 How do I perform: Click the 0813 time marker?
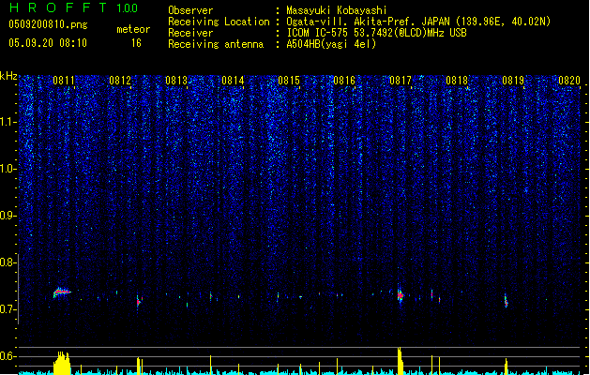pyautogui.click(x=176, y=81)
